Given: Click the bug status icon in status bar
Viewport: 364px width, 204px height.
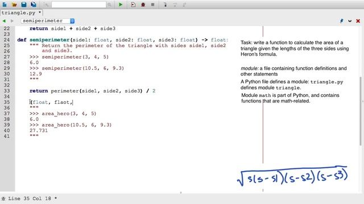Looking at the screenshot, I should click(3, 198).
